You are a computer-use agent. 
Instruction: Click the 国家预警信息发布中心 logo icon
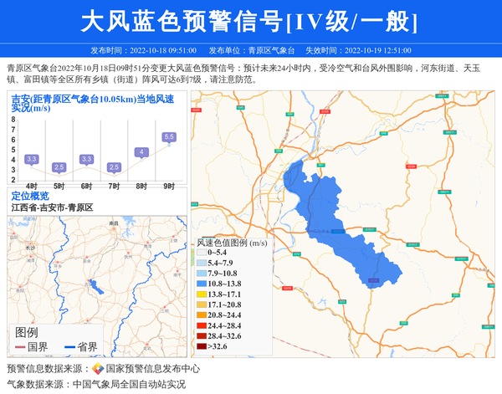coord(97,368)
